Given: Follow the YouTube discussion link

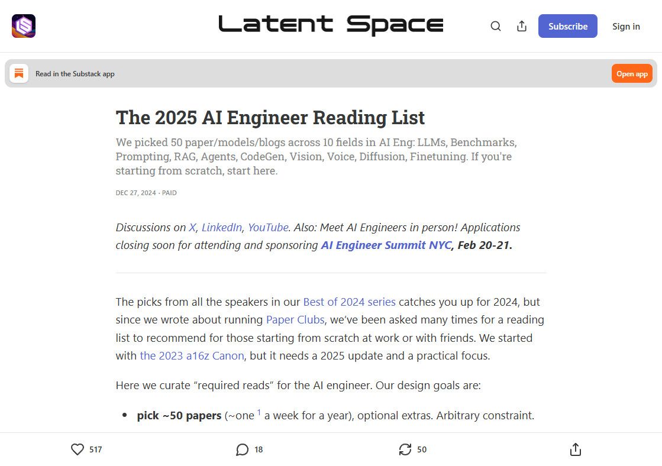Looking at the screenshot, I should point(268,227).
